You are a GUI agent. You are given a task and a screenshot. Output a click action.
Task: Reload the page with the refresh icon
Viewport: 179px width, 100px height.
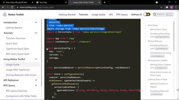(12, 7)
